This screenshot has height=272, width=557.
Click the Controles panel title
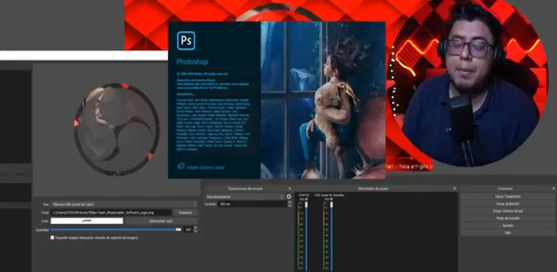[x=505, y=189]
